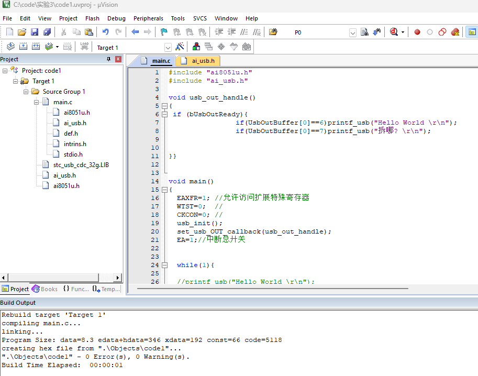Open the Debug menu
Image resolution: width=478 pixels, height=376 pixels.
[x=116, y=18]
